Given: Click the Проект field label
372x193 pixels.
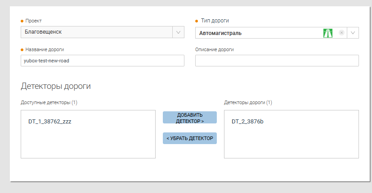Looking at the screenshot, I should (x=33, y=21).
